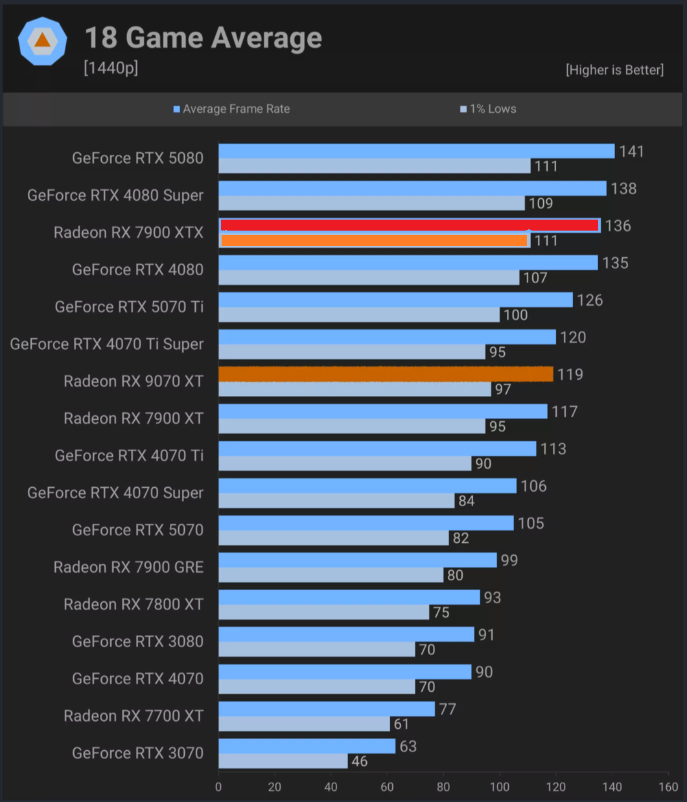Click the 141 value on the RTX 5080 bar
Viewport: 687px width, 802px height.
click(x=631, y=152)
